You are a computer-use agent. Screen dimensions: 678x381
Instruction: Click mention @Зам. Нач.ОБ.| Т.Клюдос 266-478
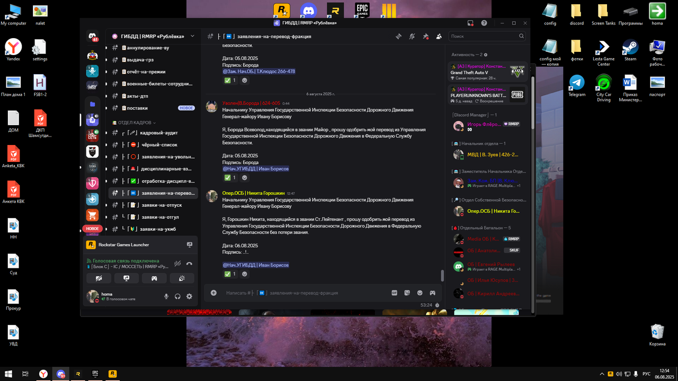pyautogui.click(x=259, y=71)
